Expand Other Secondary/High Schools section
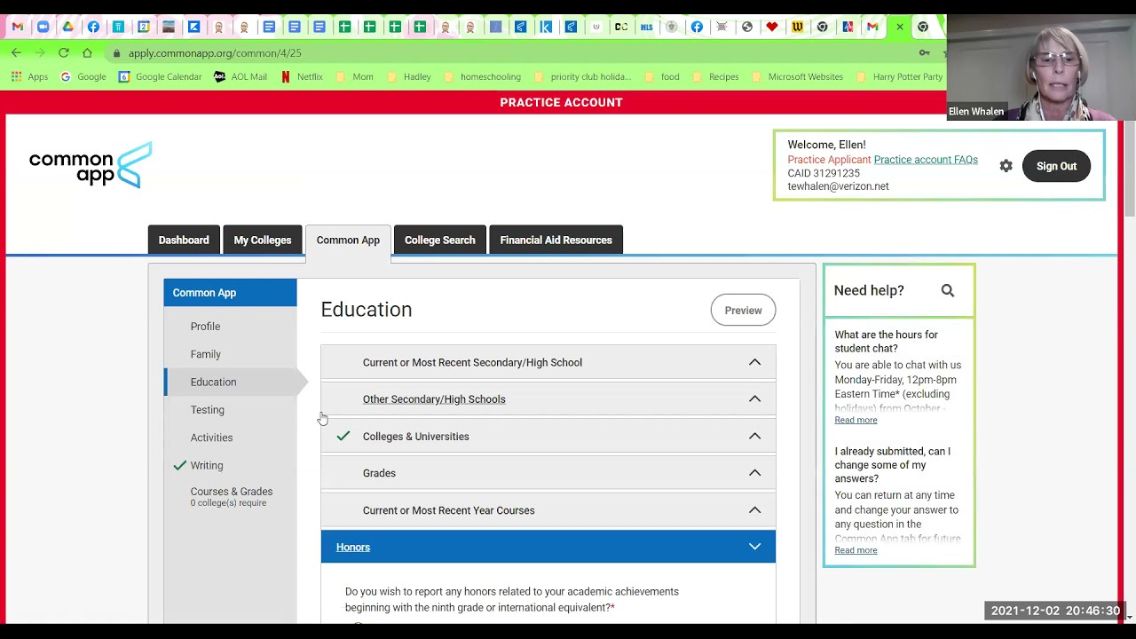Viewport: 1136px width, 639px height. pyautogui.click(x=548, y=399)
